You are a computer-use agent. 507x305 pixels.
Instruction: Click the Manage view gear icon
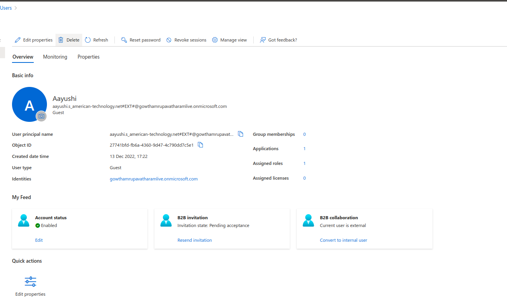tap(215, 40)
